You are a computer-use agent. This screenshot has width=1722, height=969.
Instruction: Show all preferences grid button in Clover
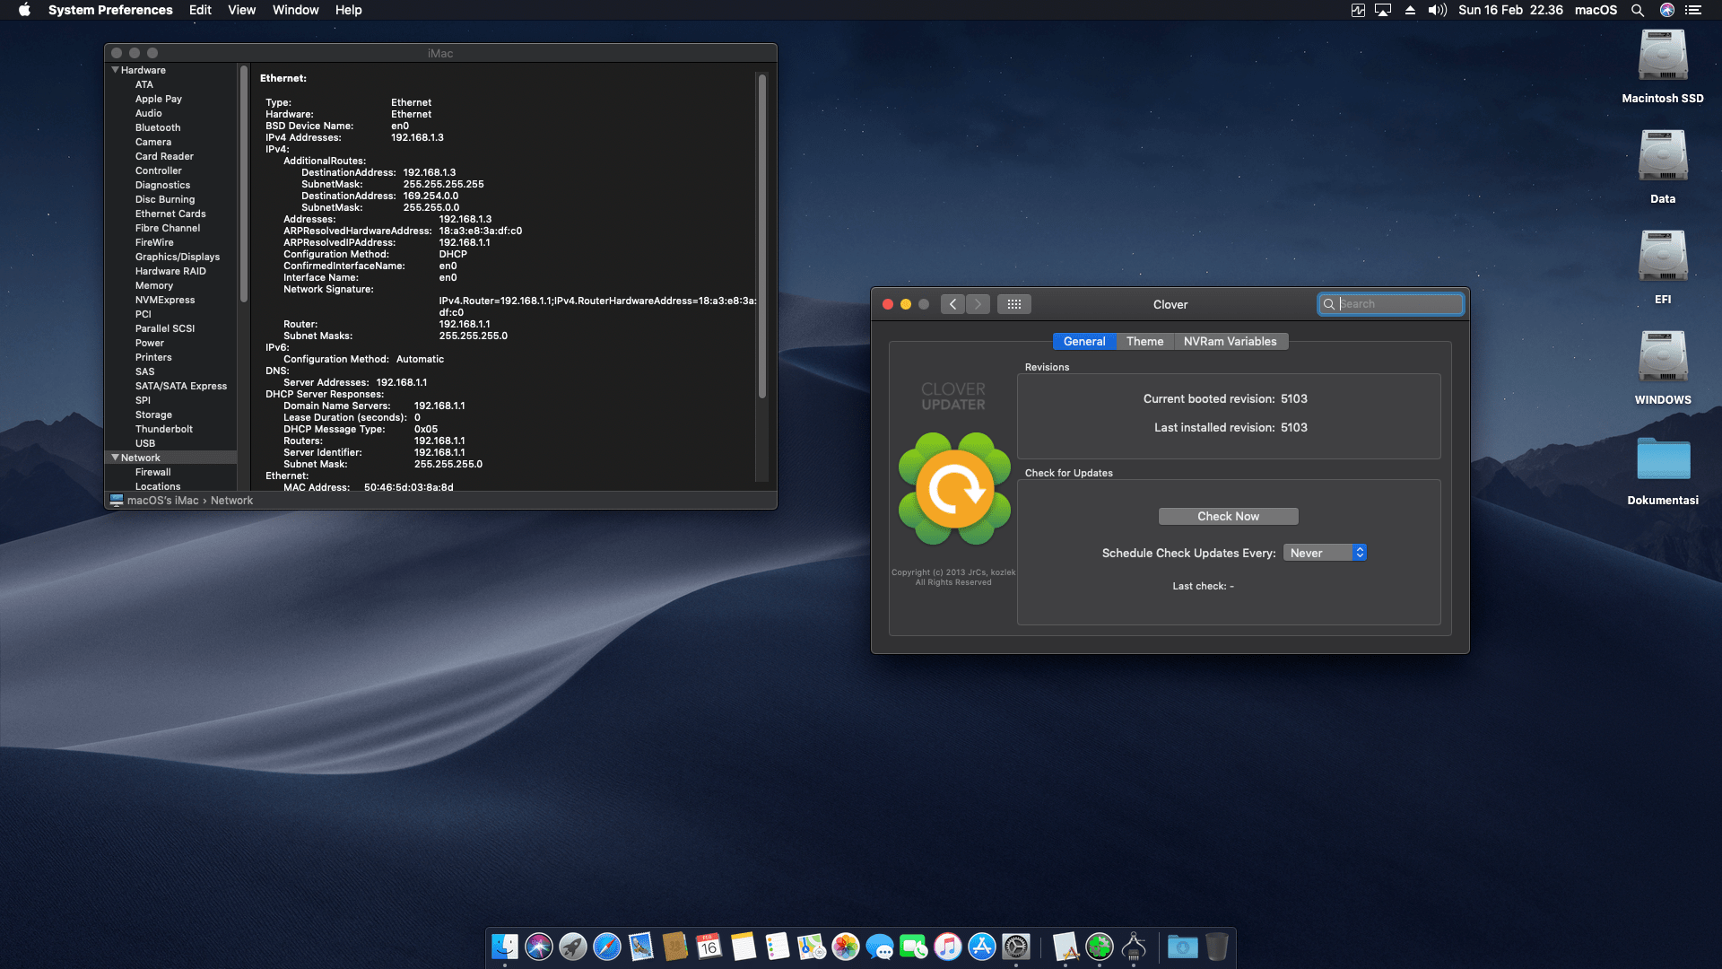1014,304
